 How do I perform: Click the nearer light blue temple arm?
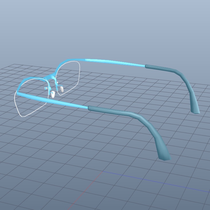[52, 101]
